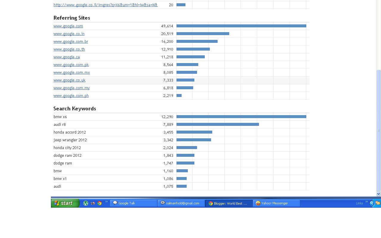Image resolution: width=381 pixels, height=238 pixels.
Task: Open the Windows Start menu
Action: point(65,203)
